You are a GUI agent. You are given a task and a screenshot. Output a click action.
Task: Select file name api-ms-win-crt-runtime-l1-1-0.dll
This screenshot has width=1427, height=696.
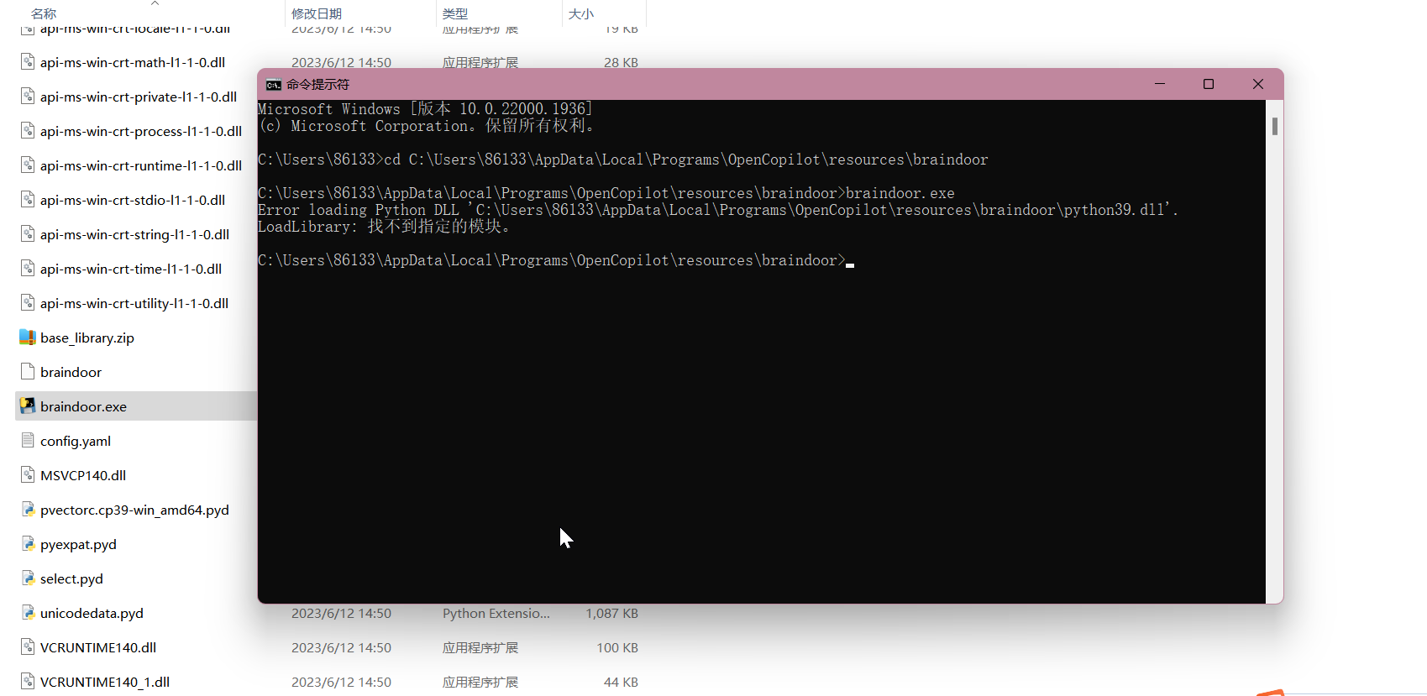[141, 165]
